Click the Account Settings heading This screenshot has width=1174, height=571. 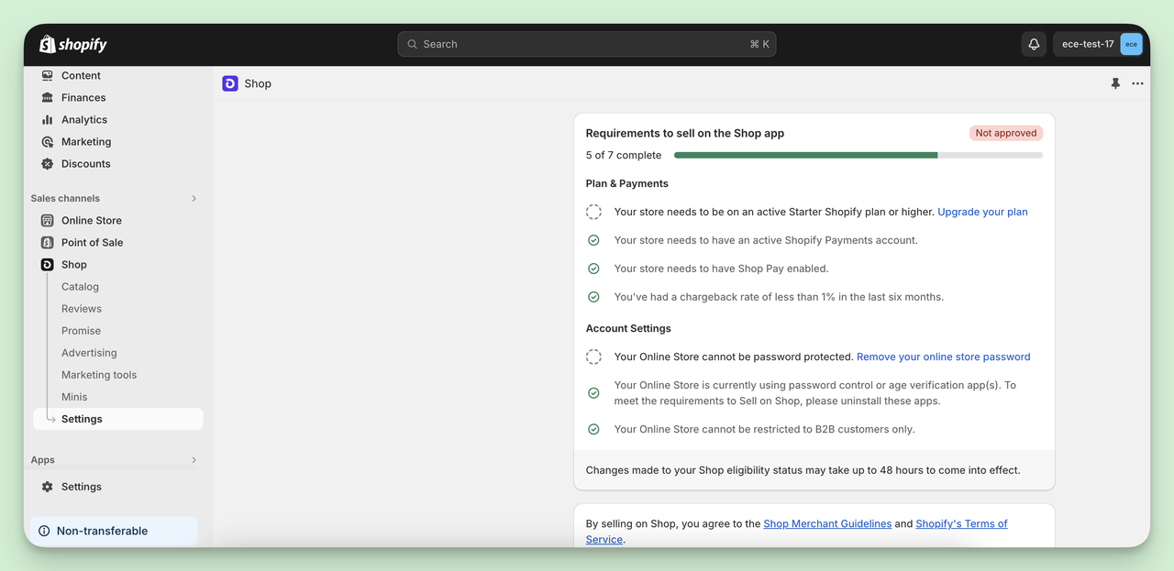pos(628,328)
